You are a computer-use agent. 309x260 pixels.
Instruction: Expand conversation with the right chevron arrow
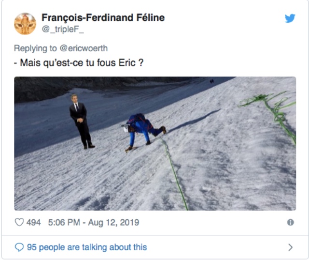(290, 247)
